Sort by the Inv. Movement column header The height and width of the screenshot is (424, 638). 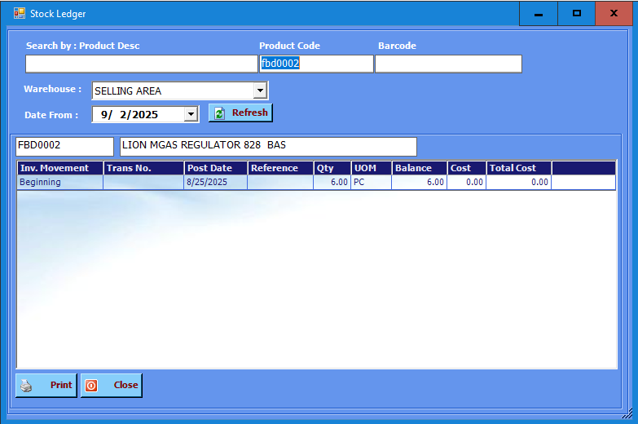pyautogui.click(x=59, y=168)
